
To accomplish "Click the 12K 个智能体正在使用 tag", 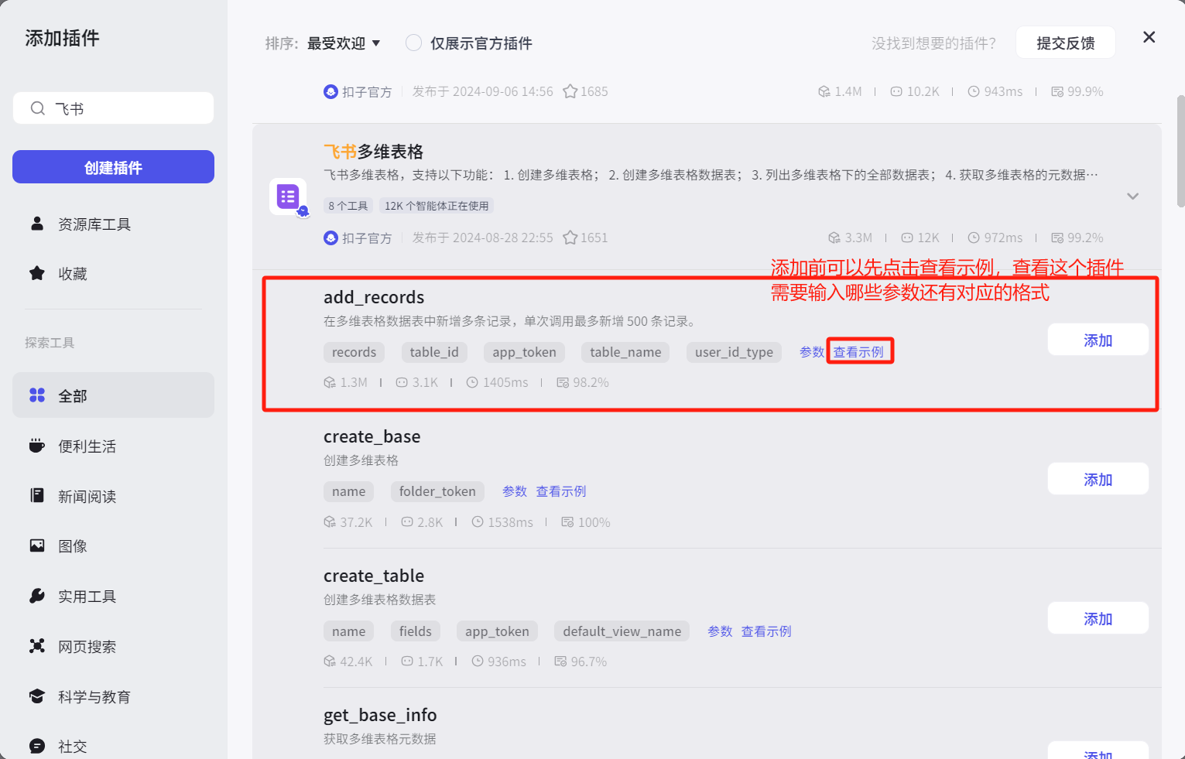I will pyautogui.click(x=437, y=206).
